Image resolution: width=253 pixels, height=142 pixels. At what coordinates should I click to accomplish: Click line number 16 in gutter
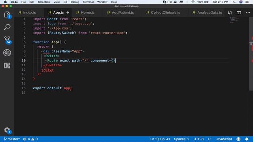[24, 88]
